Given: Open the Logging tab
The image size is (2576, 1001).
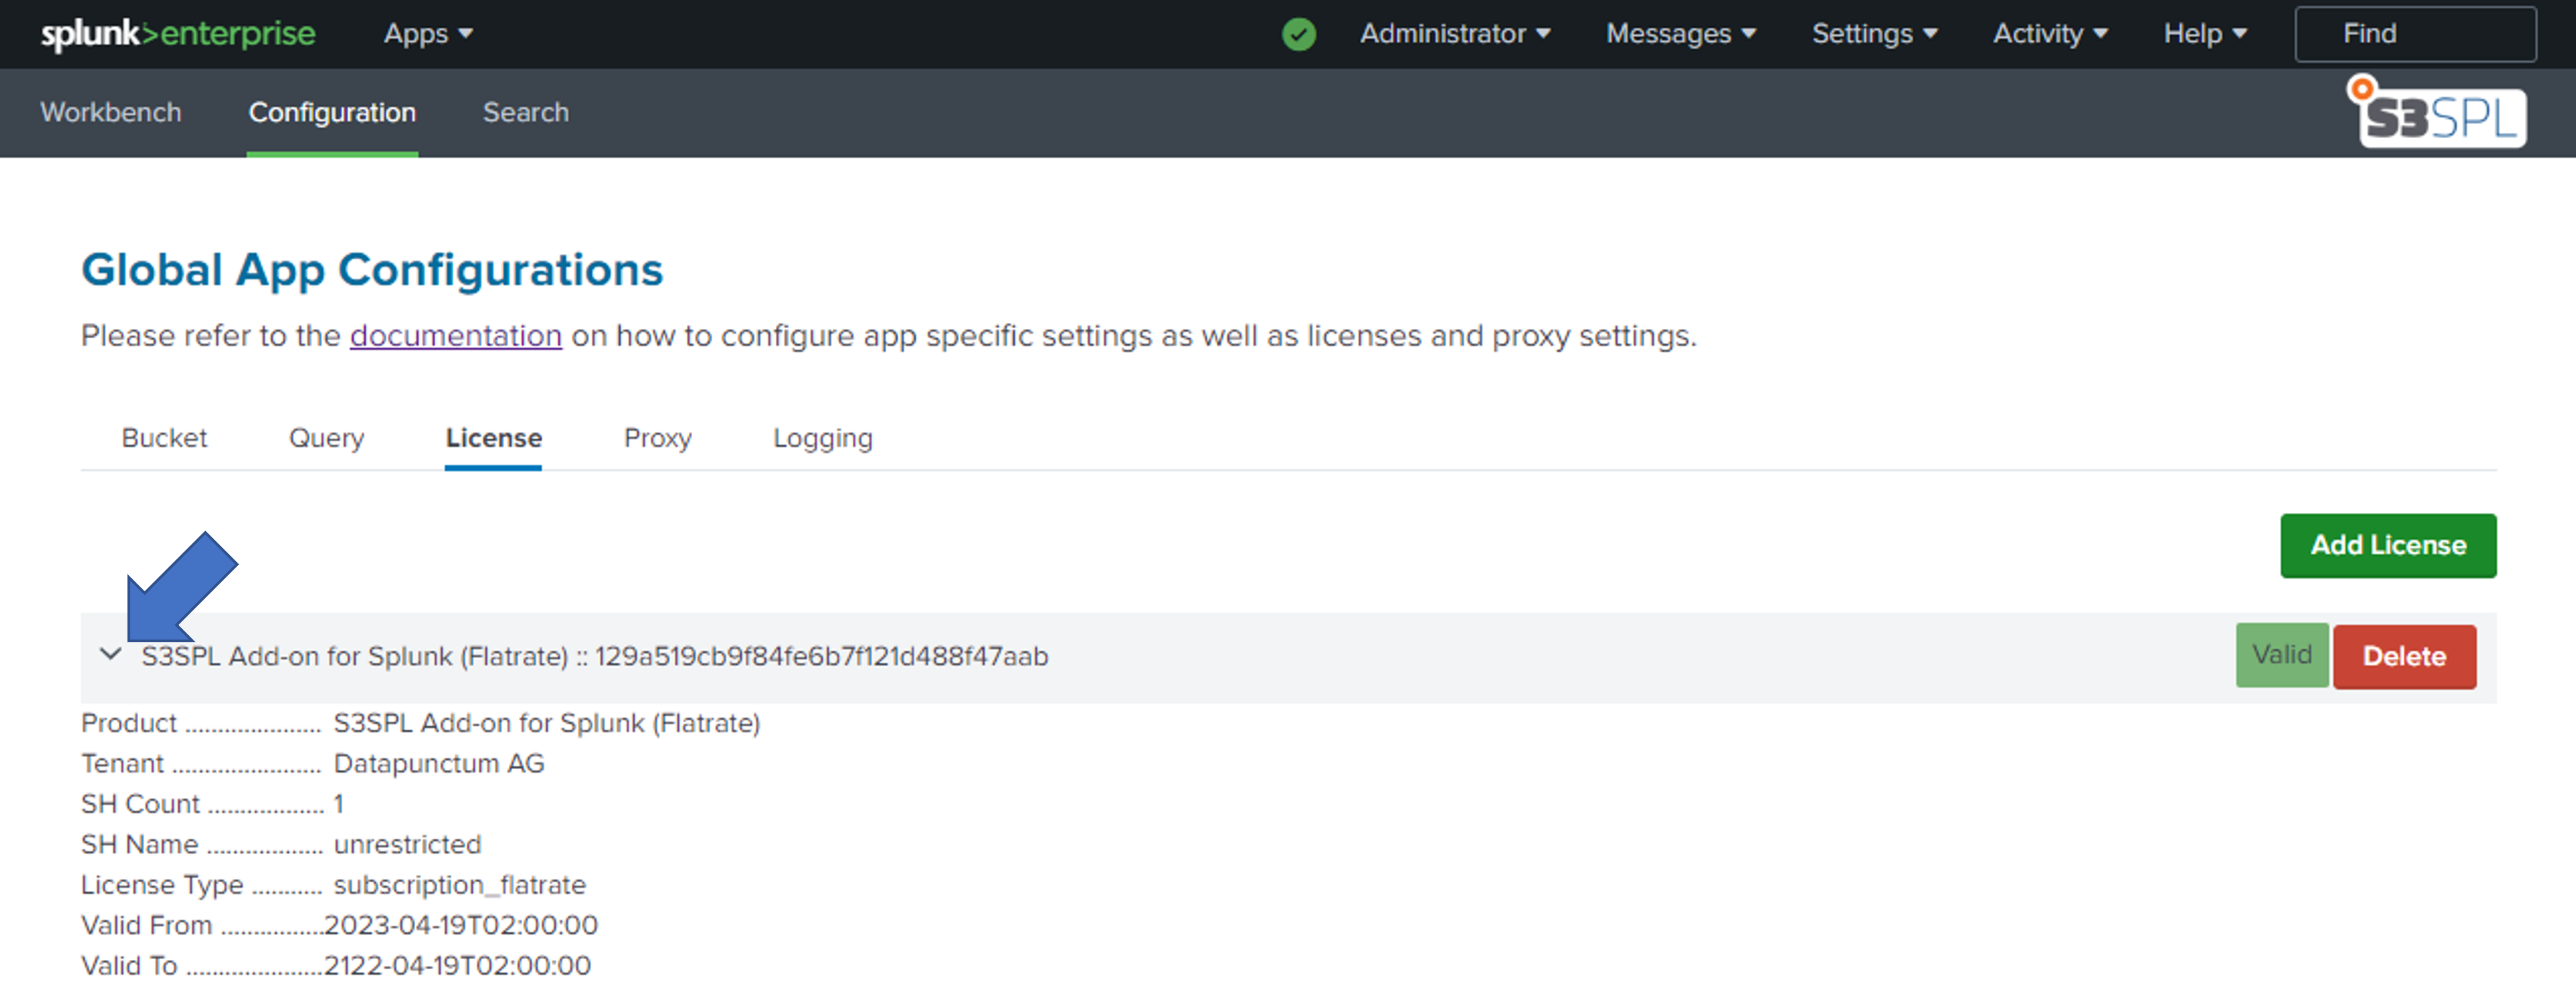Looking at the screenshot, I should pos(822,438).
